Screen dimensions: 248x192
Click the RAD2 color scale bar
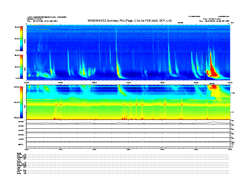pyautogui.click(x=21, y=39)
